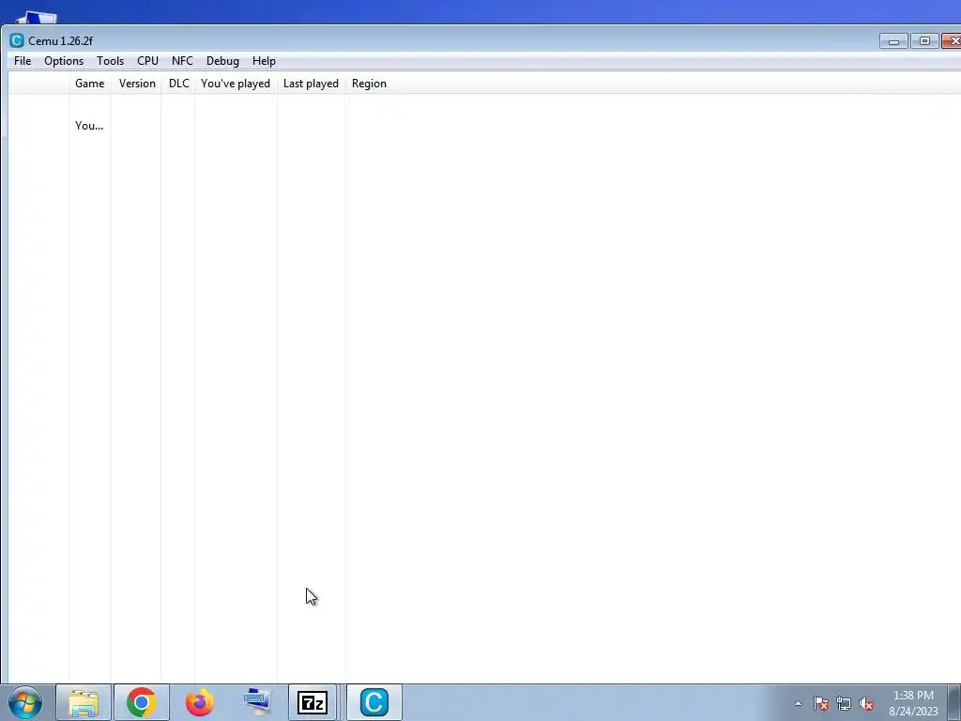Open the CPU menu
The height and width of the screenshot is (721, 961).
click(147, 61)
